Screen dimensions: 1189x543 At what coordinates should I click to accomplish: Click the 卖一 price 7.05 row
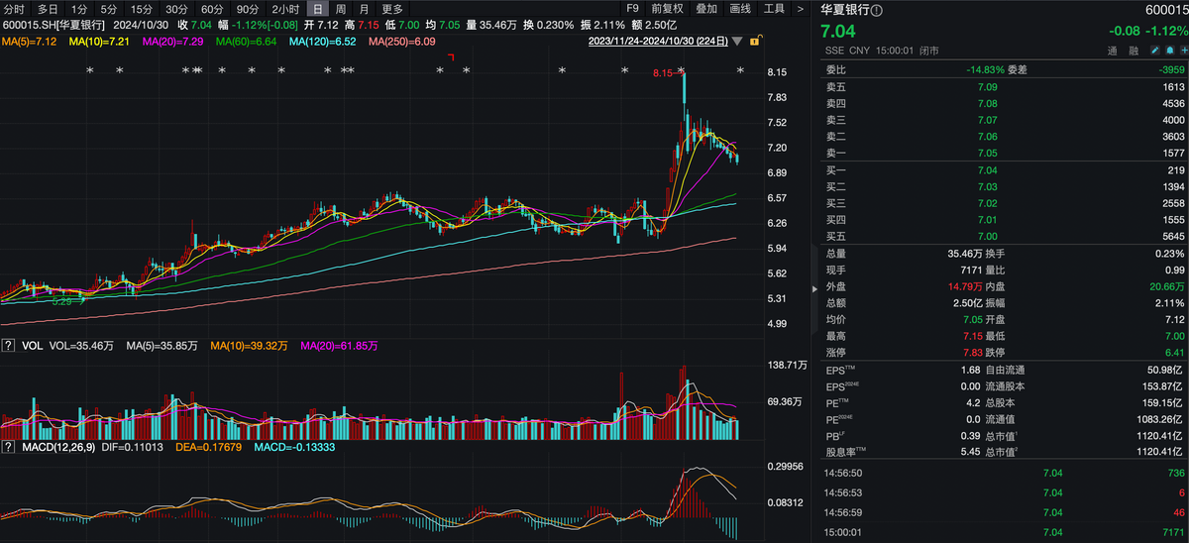1005,153
